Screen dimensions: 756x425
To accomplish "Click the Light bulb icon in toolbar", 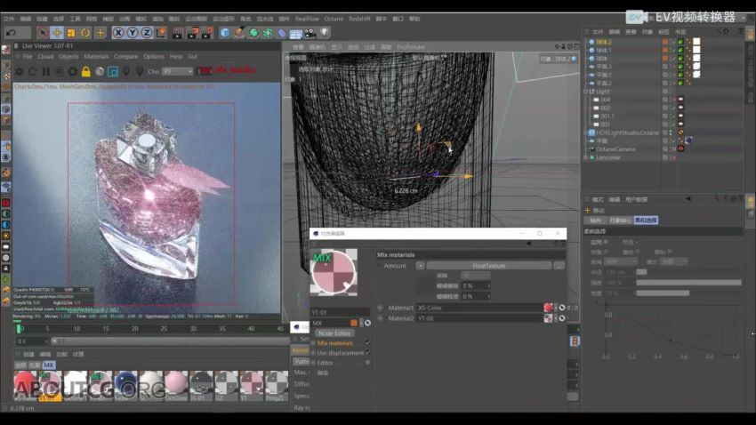I will click(x=325, y=33).
